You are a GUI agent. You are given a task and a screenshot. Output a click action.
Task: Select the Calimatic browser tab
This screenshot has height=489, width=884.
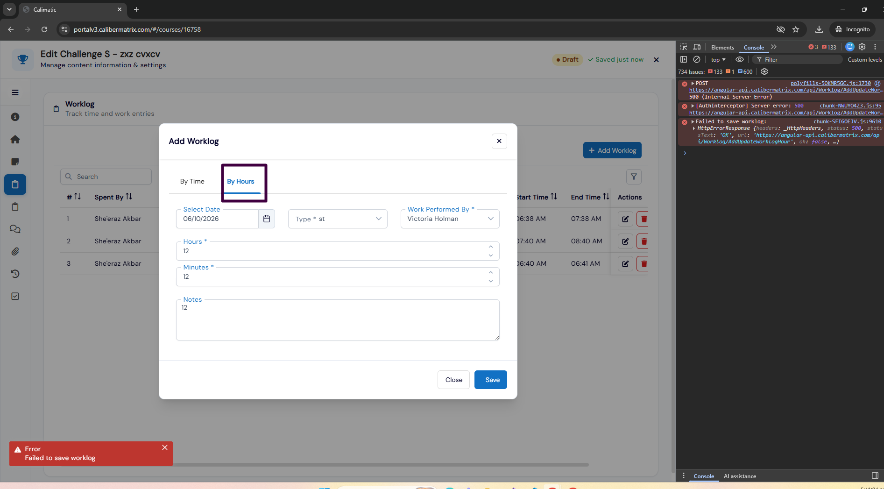(x=72, y=9)
